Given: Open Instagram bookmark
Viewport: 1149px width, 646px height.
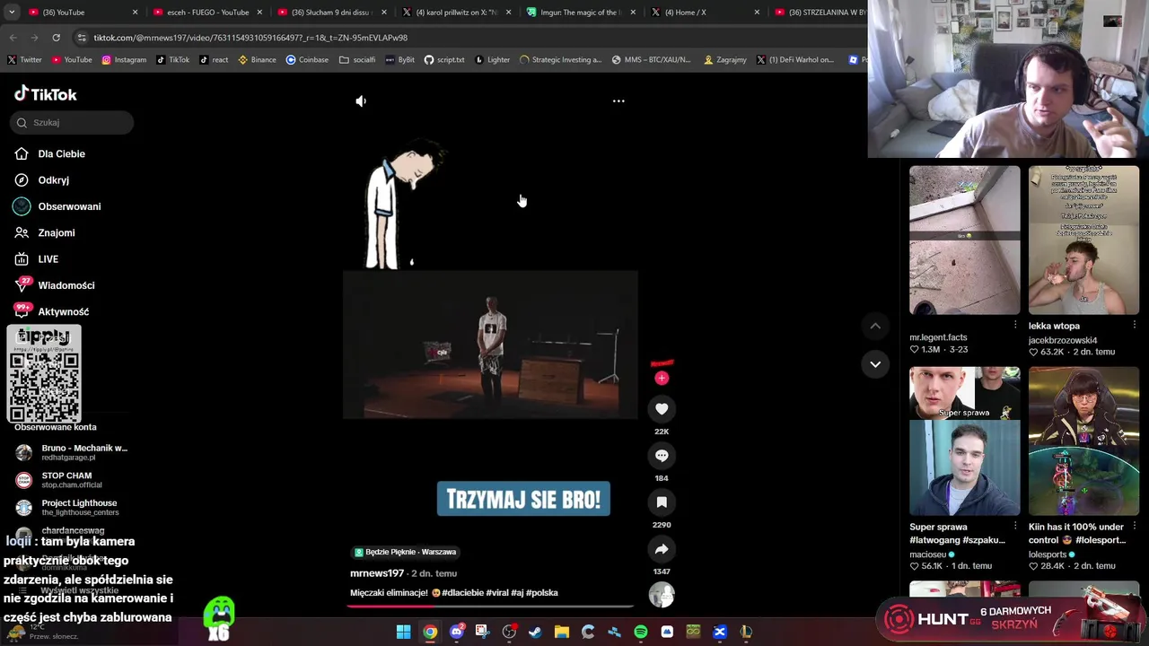Looking at the screenshot, I should (x=124, y=60).
